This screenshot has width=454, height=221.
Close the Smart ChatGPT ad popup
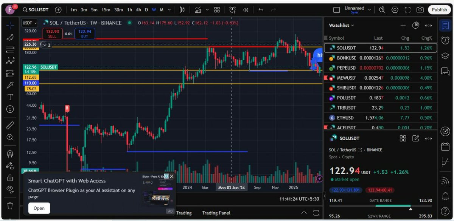(x=171, y=176)
